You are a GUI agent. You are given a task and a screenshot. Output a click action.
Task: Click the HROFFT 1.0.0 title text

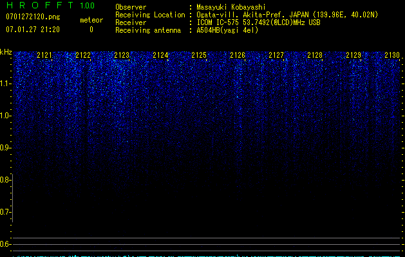(x=50, y=5)
